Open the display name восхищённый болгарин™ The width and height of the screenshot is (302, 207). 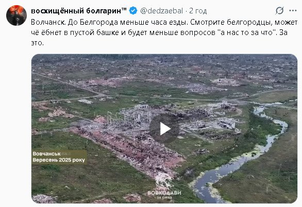point(79,11)
